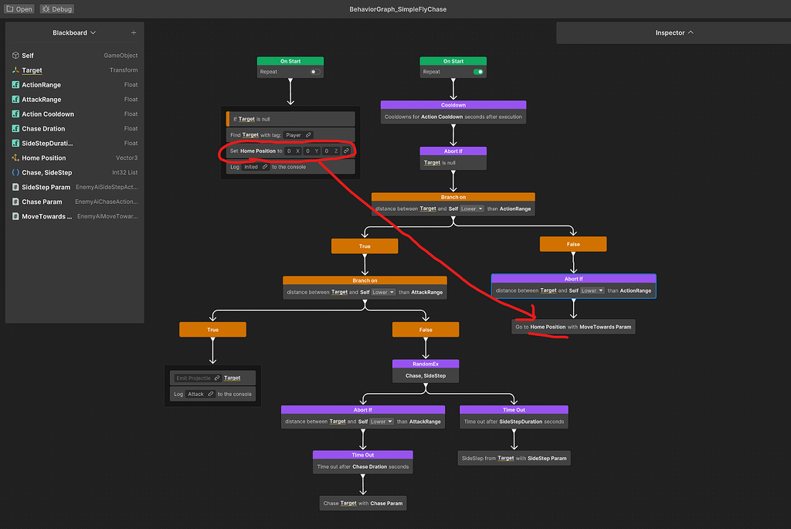Image resolution: width=791 pixels, height=529 pixels.
Task: Click the link icon on the Set Home Position row
Action: pyautogui.click(x=346, y=151)
